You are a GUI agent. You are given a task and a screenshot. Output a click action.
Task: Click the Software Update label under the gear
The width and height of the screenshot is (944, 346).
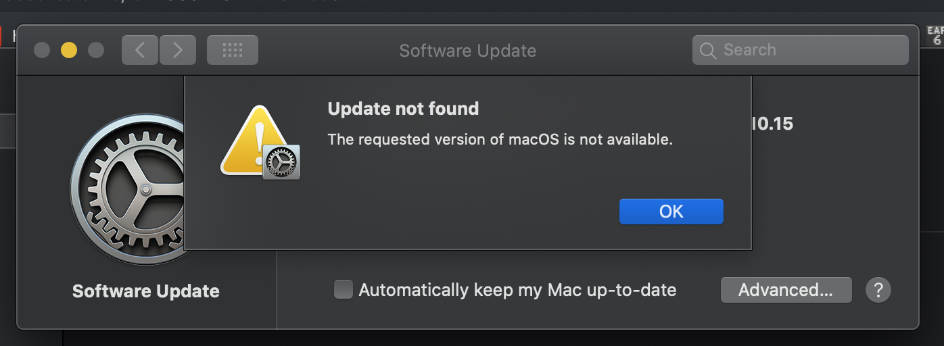click(x=145, y=291)
